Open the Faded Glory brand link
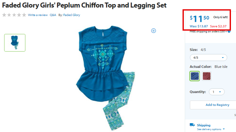This screenshot has width=236, height=132. pos(71,15)
